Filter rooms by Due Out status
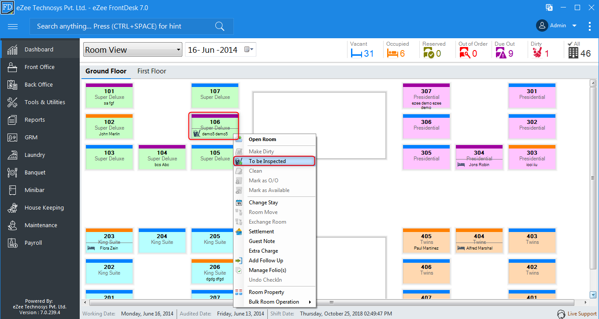Viewport: 599px width, 319px height. 505,50
